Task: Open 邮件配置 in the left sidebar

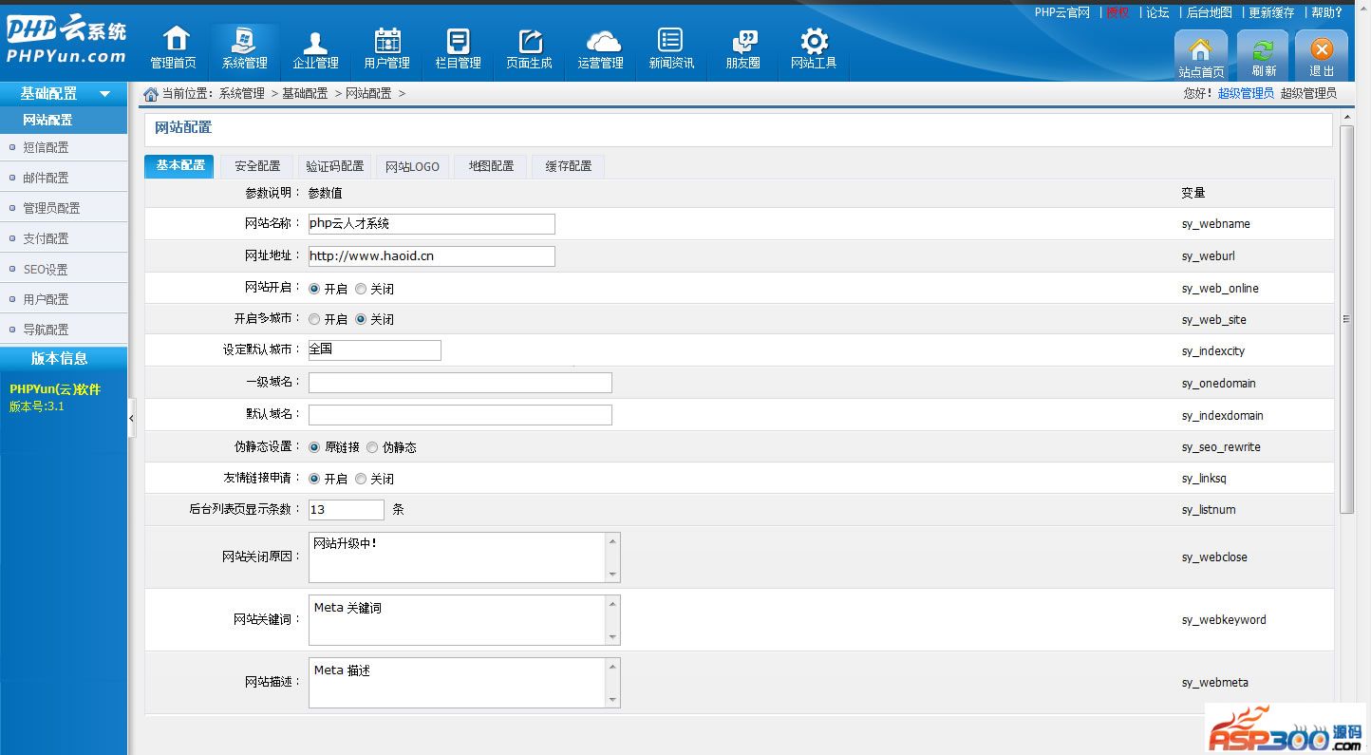Action: point(46,178)
